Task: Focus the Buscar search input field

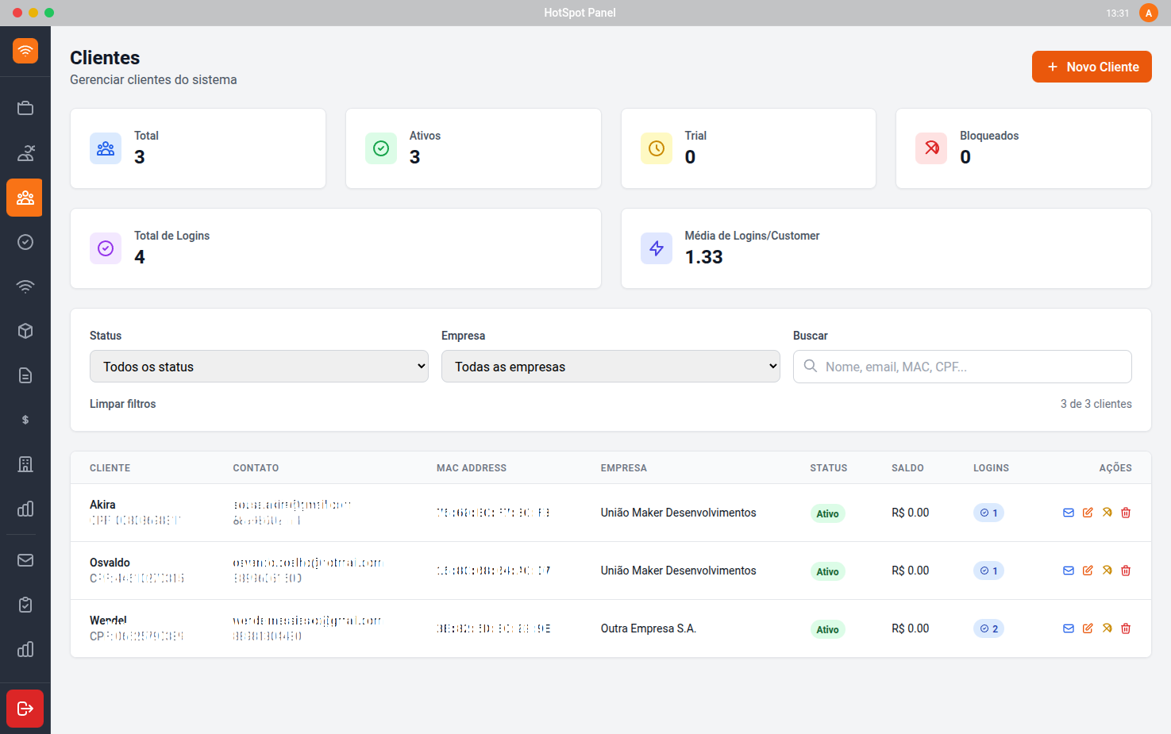Action: [962, 367]
